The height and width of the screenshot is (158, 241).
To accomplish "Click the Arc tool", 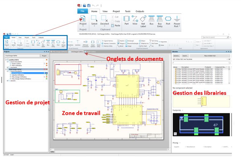I will pos(152,46).
